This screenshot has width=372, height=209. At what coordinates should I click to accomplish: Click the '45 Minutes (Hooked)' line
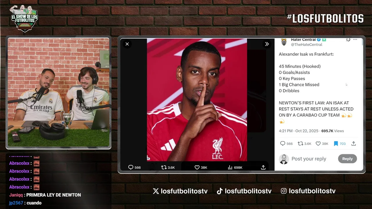coord(300,66)
